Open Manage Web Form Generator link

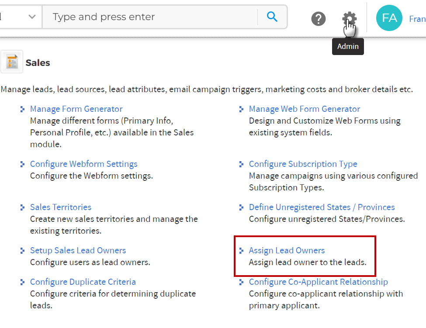pyautogui.click(x=304, y=109)
